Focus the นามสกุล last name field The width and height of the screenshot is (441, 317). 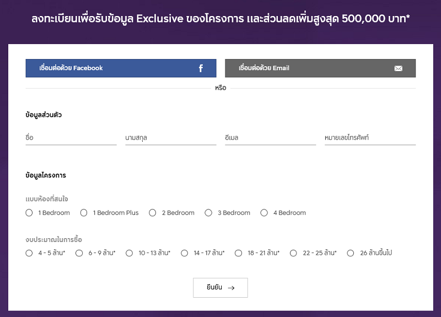tap(170, 138)
